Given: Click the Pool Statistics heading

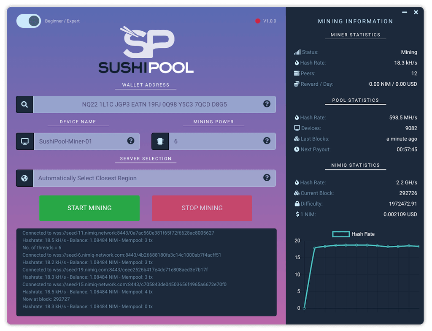Looking at the screenshot, I should pyautogui.click(x=355, y=100).
